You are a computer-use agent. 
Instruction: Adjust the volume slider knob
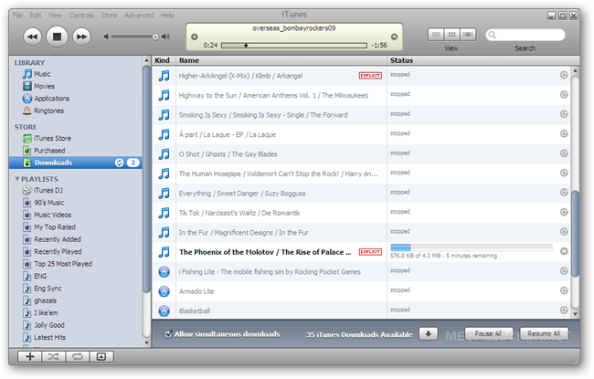tap(155, 37)
